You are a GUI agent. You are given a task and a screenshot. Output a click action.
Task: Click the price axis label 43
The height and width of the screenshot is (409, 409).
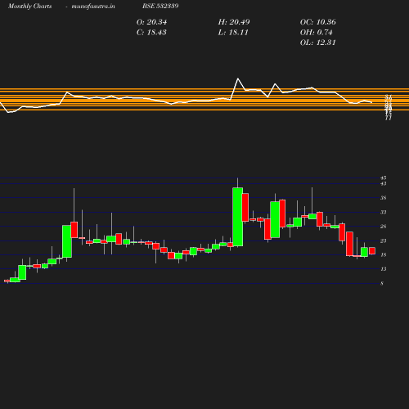click(x=384, y=184)
